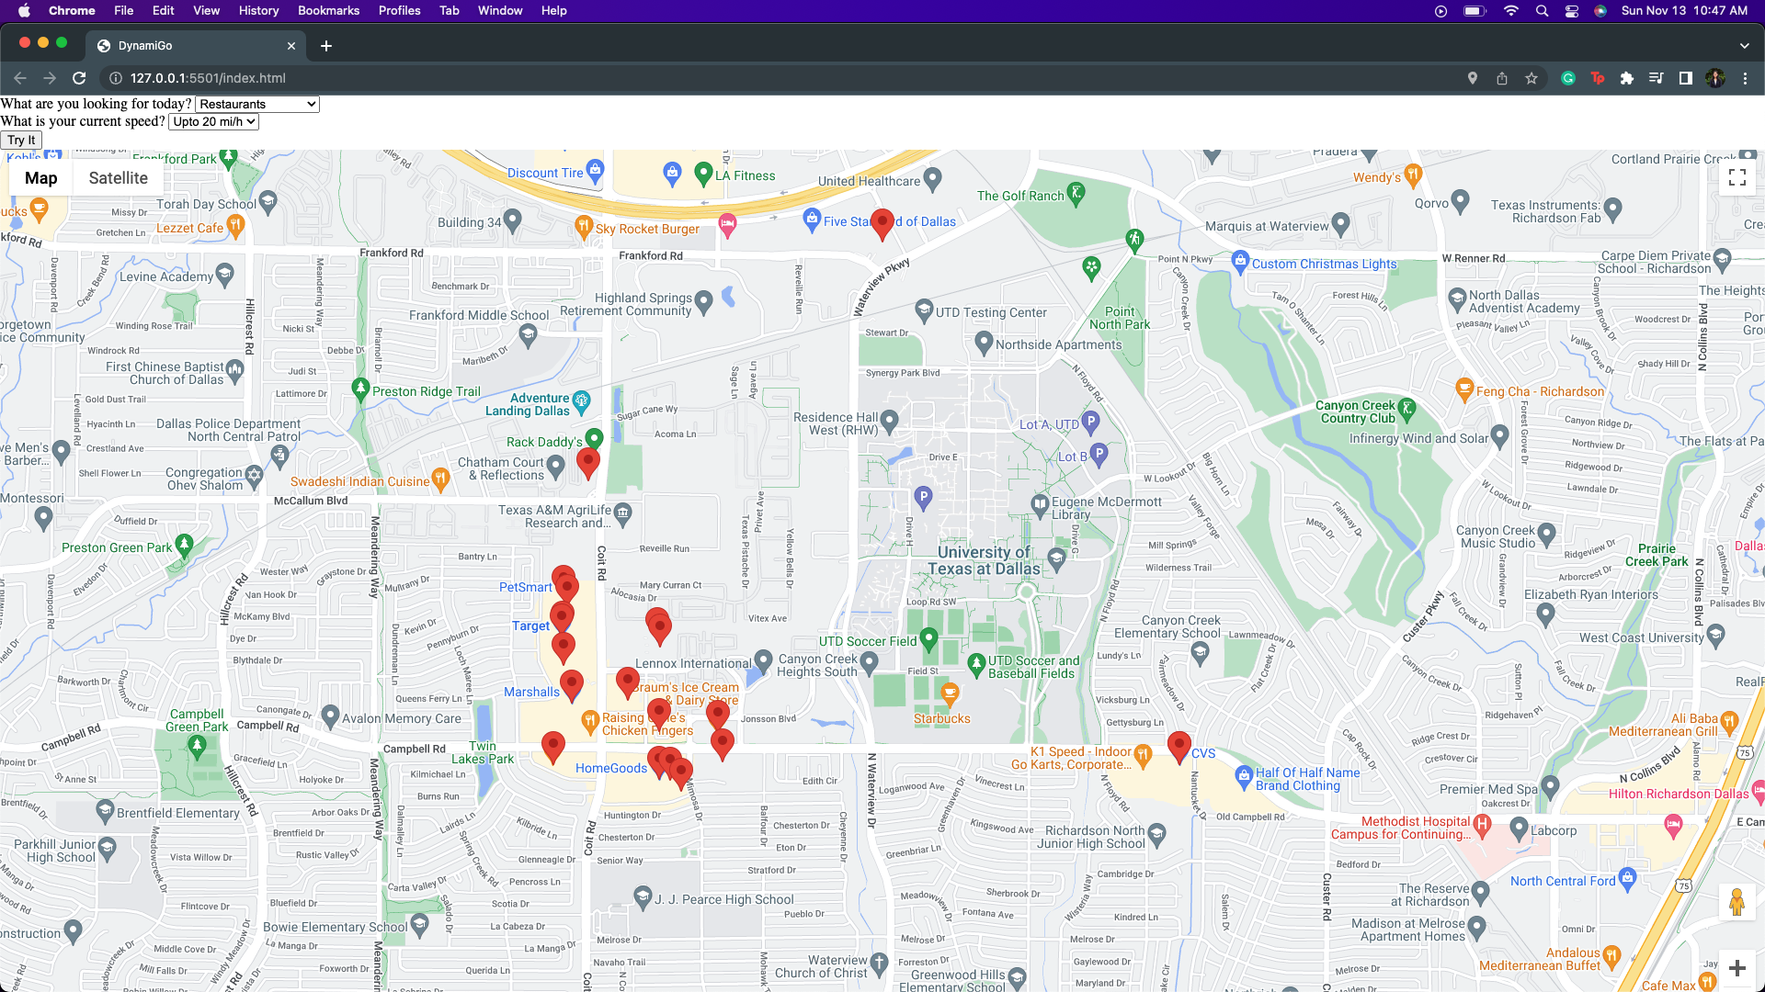The height and width of the screenshot is (992, 1765).
Task: Open the 'Upto 20 mi/h' speed dropdown
Action: (x=214, y=121)
